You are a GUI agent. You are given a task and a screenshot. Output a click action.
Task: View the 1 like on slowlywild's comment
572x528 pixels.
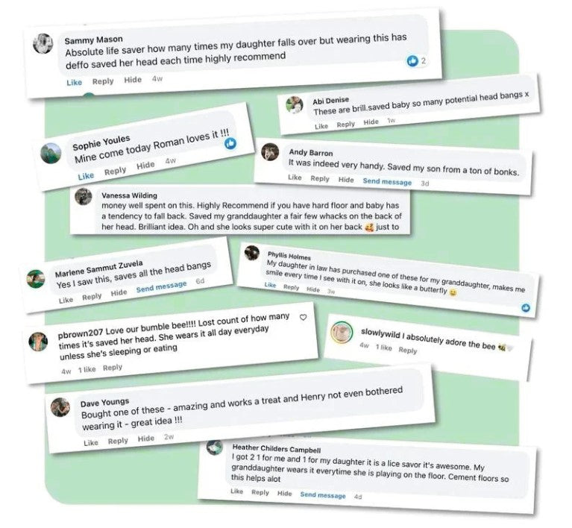click(383, 348)
